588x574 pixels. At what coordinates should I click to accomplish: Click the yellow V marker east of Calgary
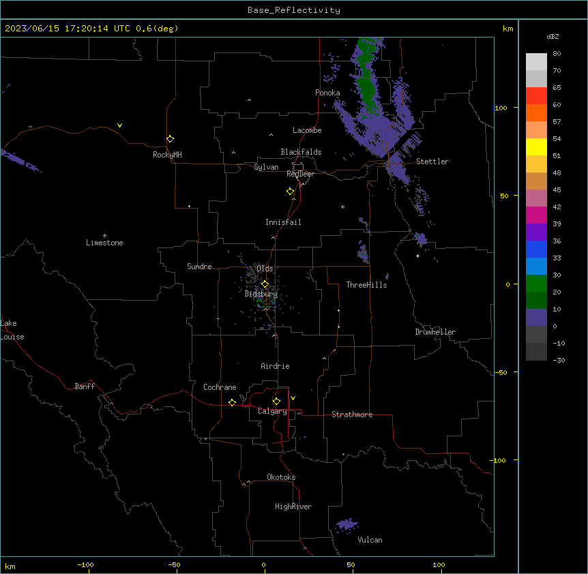click(293, 398)
